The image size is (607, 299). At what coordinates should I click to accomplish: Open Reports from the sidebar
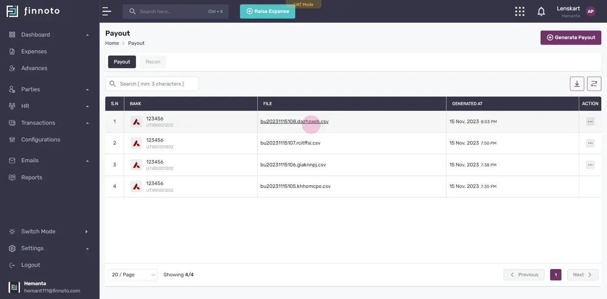click(x=32, y=177)
